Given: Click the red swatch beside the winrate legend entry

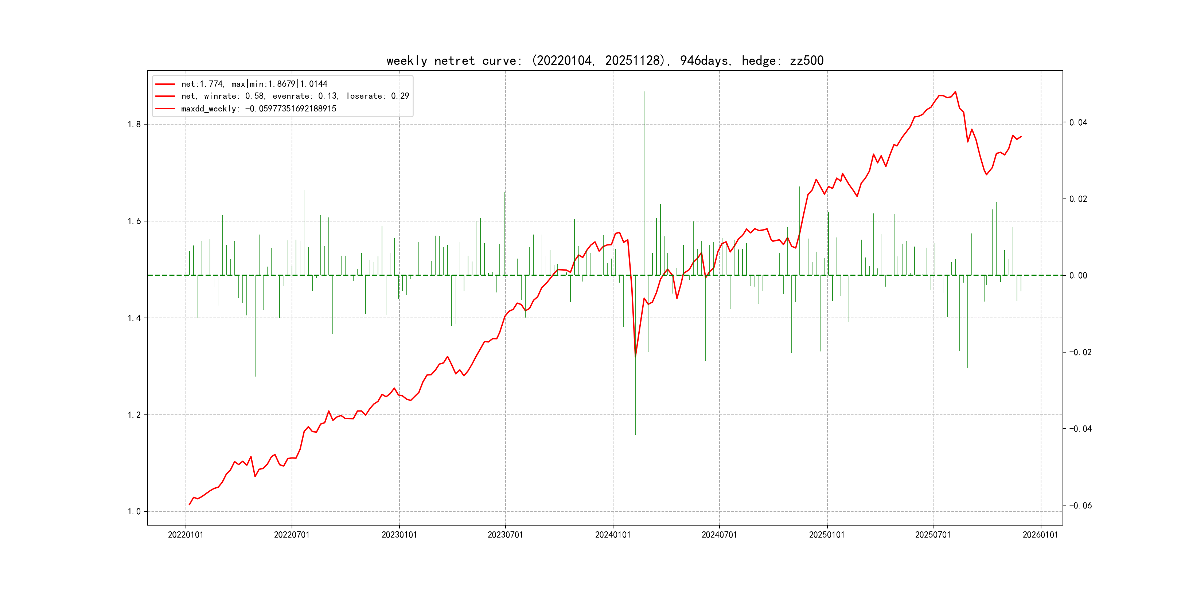Looking at the screenshot, I should click(x=165, y=96).
